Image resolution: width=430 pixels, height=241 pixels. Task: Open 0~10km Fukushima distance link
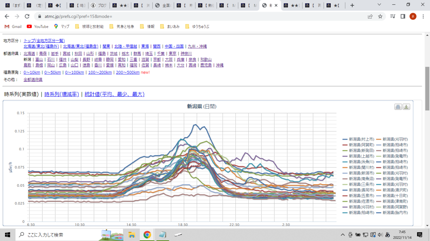(32, 72)
